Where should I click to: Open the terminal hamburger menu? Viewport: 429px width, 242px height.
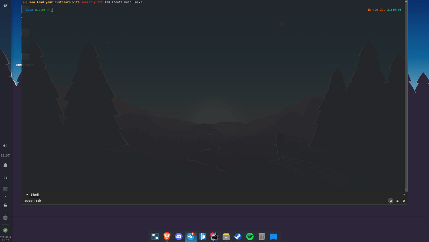click(398, 201)
